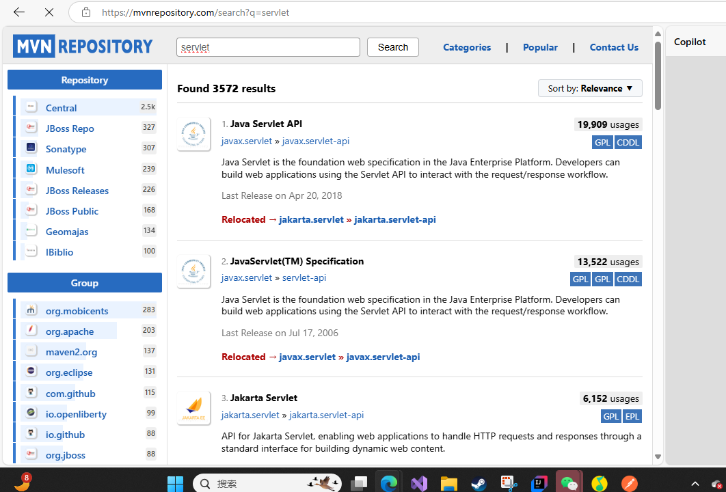This screenshot has width=726, height=492.
Task: Click the JBoss Public icon
Action: pyautogui.click(x=31, y=210)
